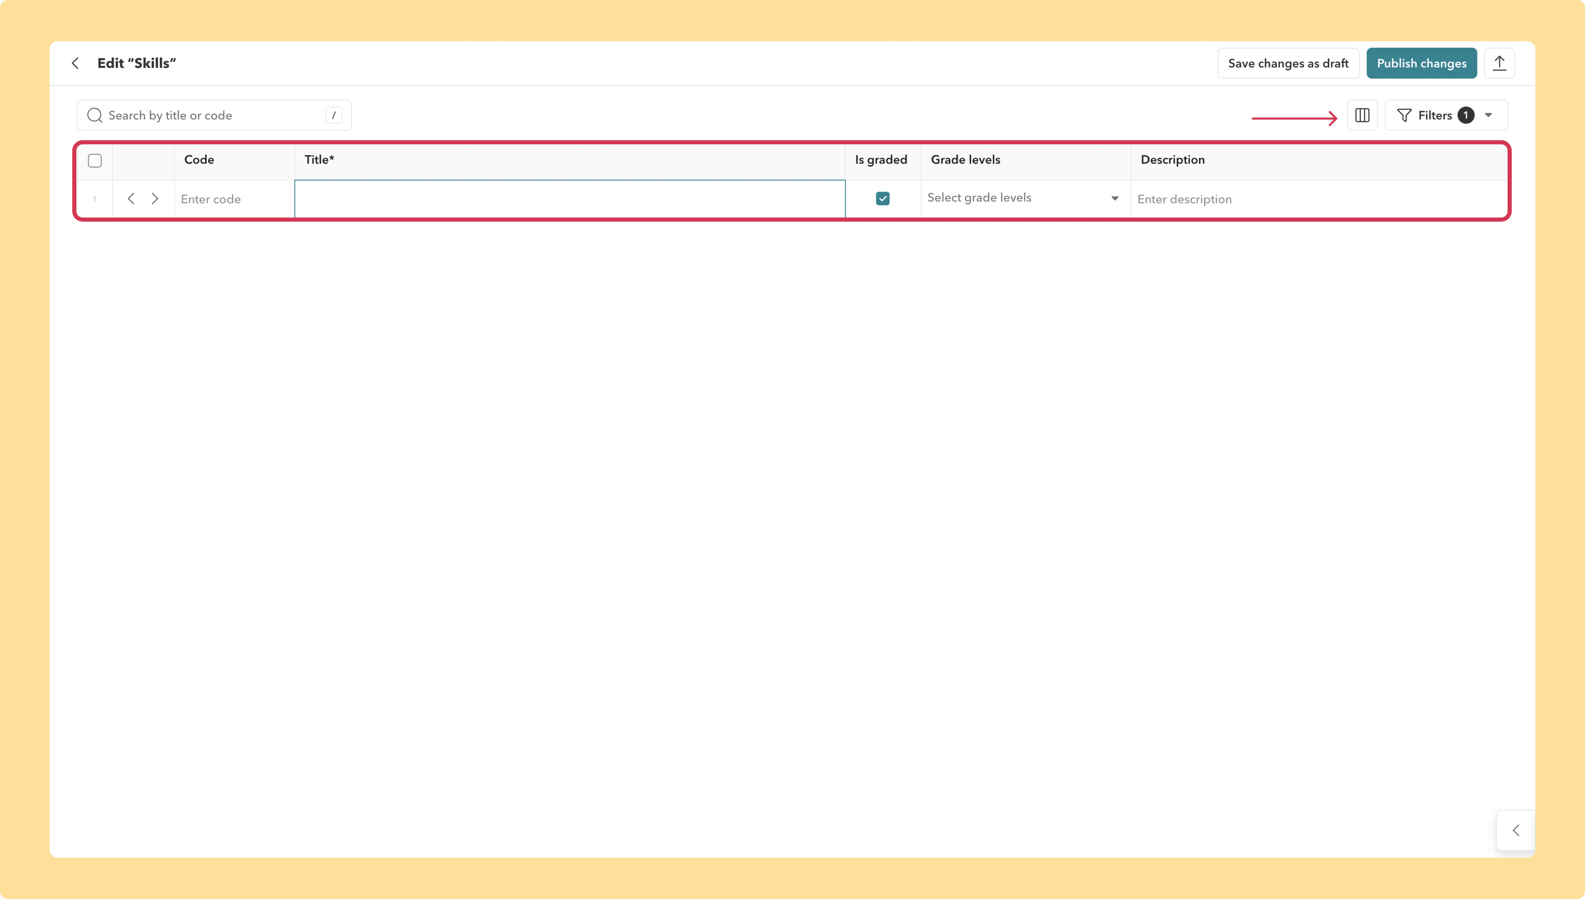Click the Enter description field

tap(1319, 199)
